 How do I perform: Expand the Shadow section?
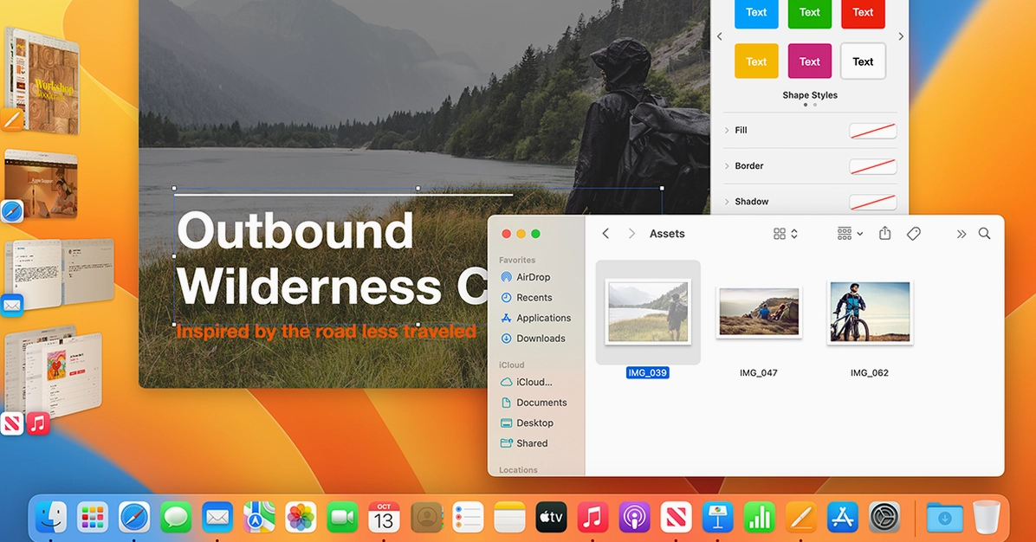(x=728, y=202)
